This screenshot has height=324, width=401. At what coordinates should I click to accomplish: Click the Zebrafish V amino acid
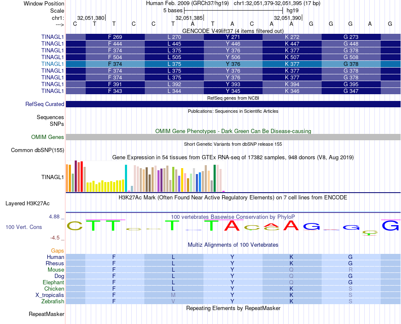click(x=173, y=302)
